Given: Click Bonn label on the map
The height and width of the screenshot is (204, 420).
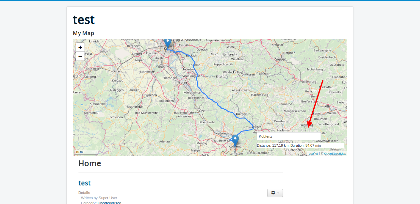Looking at the screenshot, I should (182, 82).
